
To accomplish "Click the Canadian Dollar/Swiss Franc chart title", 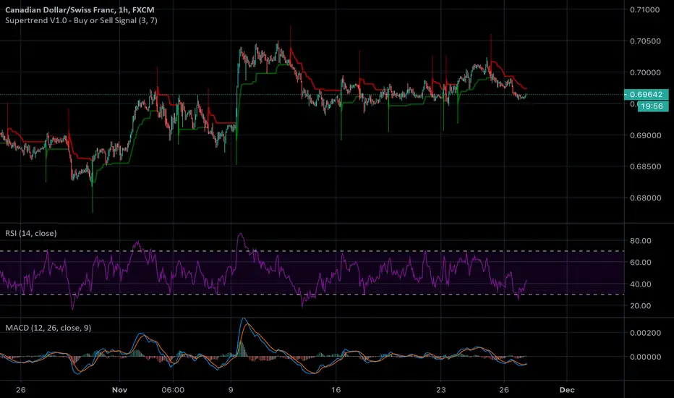I will [x=80, y=9].
